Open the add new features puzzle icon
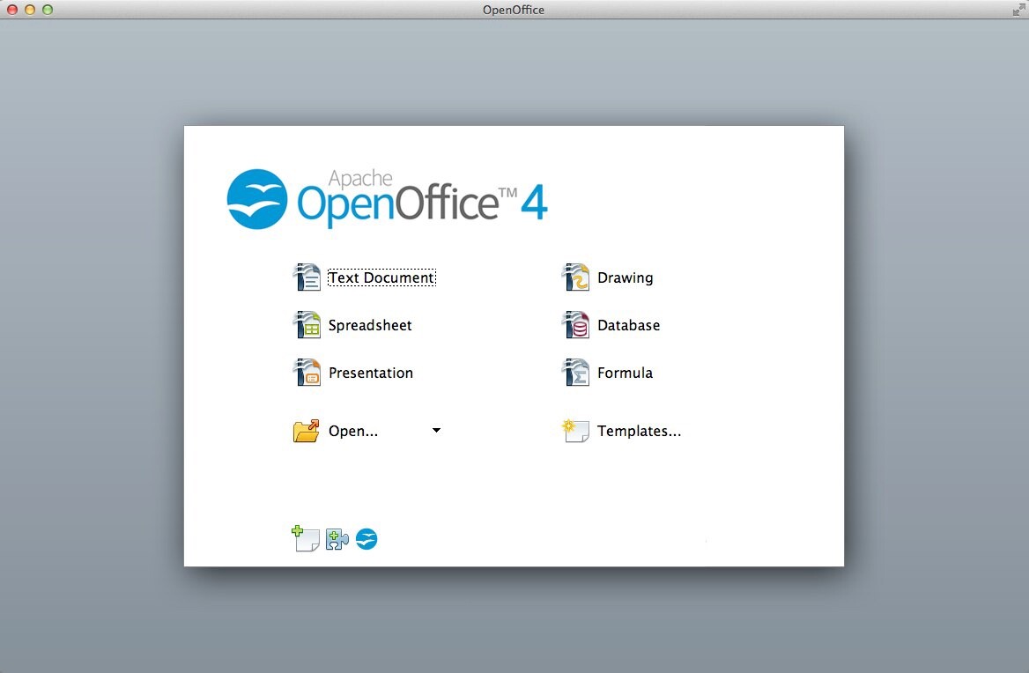Screen dimensions: 1029x673 point(337,538)
